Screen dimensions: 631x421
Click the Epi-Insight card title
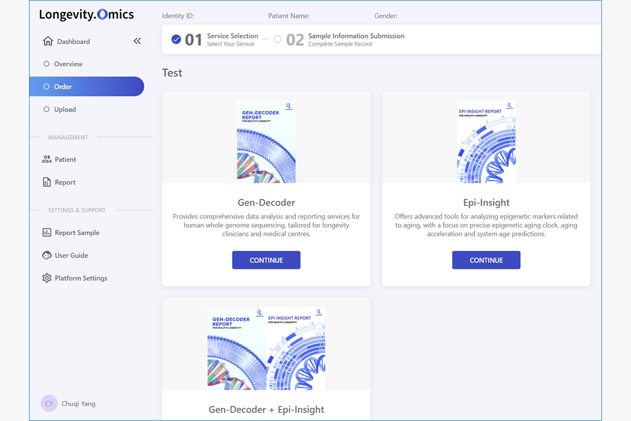coord(486,203)
